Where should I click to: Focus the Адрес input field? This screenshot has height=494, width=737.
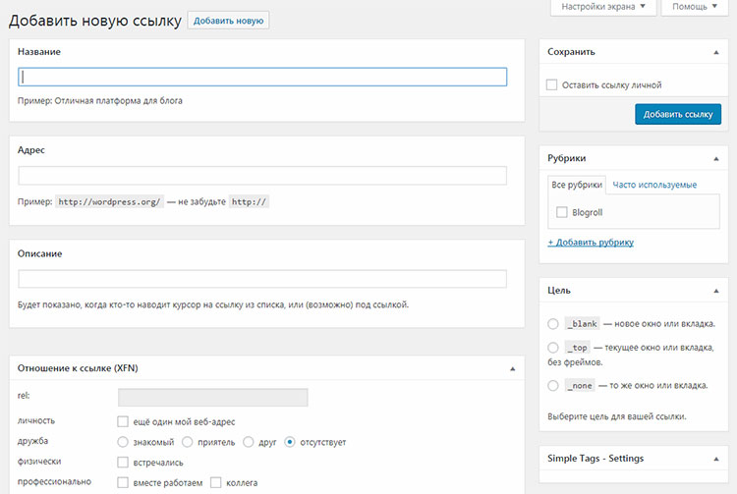point(262,176)
